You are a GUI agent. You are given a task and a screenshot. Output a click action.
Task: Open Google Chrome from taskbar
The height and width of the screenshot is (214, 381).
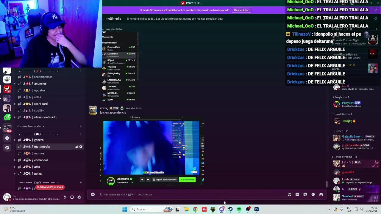pos(195,209)
